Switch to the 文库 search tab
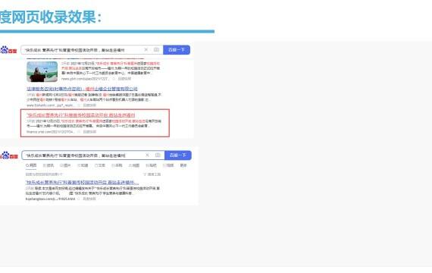Screen dimensions: 432x273 (x=100, y=165)
